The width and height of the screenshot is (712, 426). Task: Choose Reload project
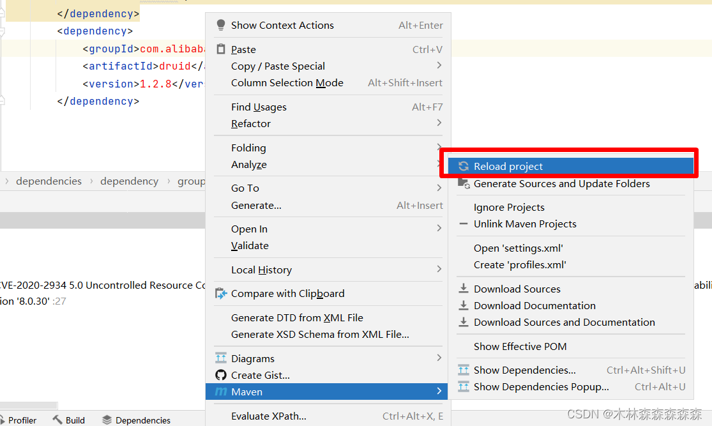pyautogui.click(x=571, y=166)
